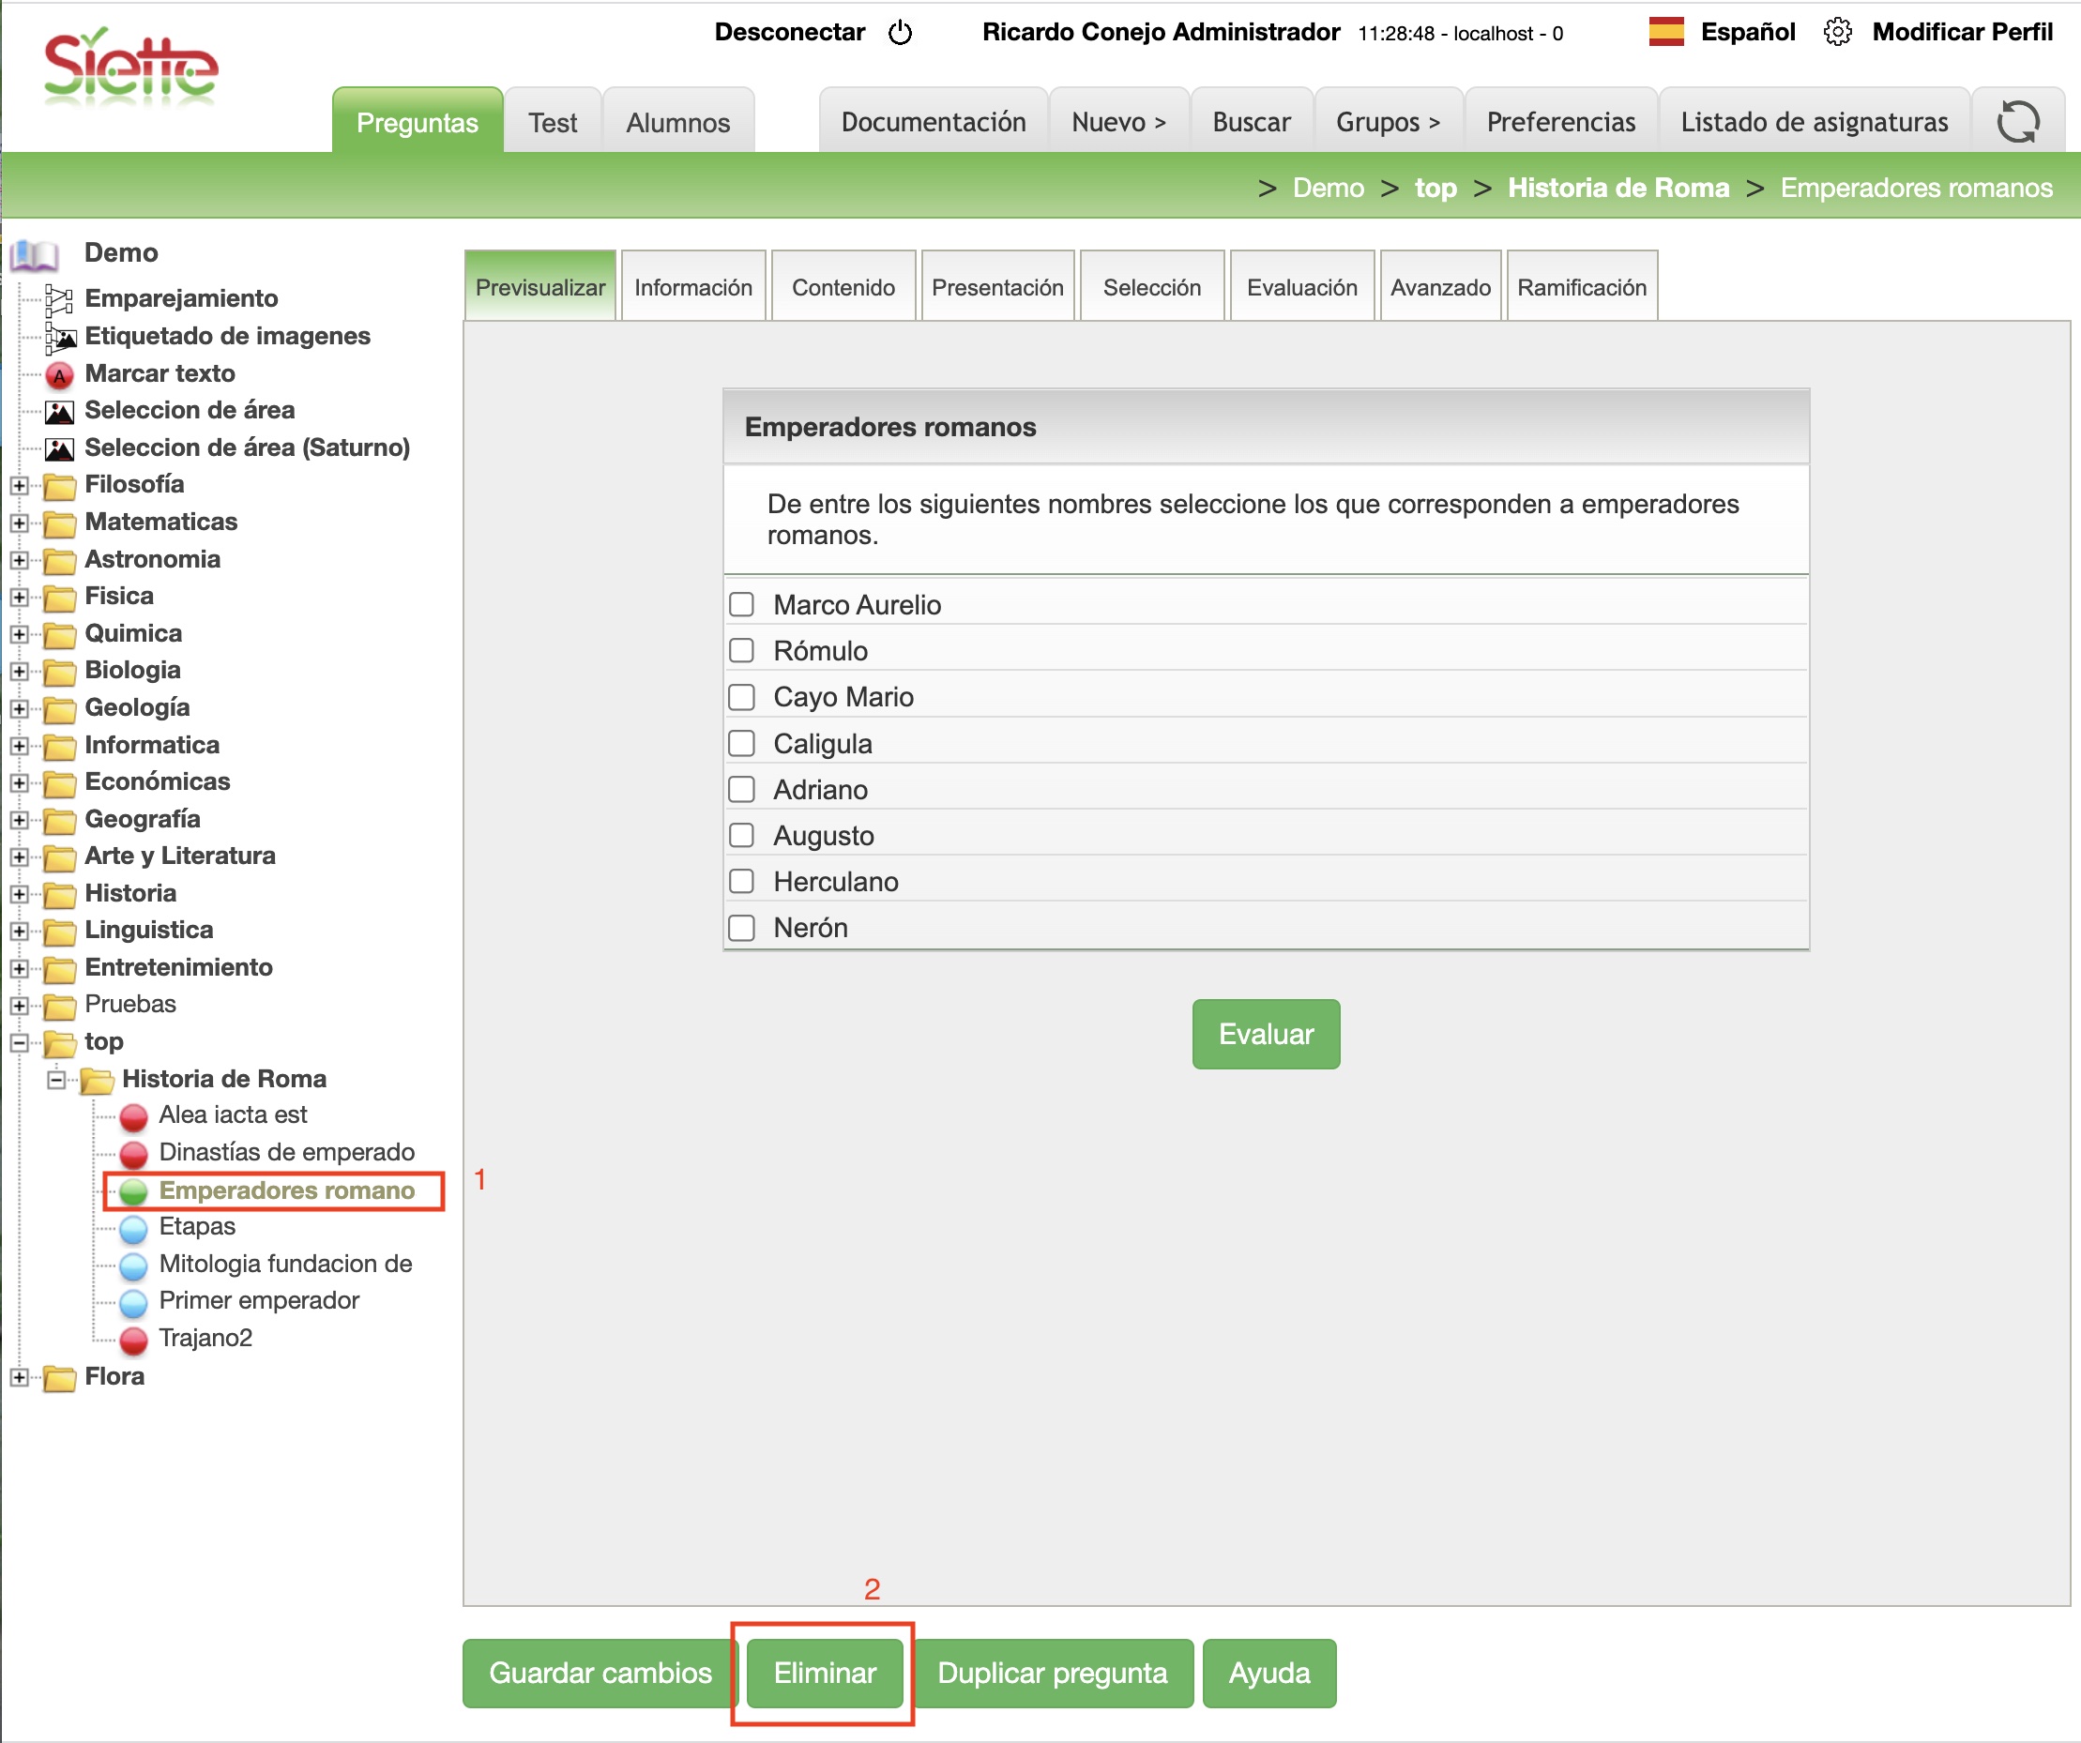This screenshot has width=2081, height=1743.
Task: Expand the Flora folder node
Action: [19, 1377]
